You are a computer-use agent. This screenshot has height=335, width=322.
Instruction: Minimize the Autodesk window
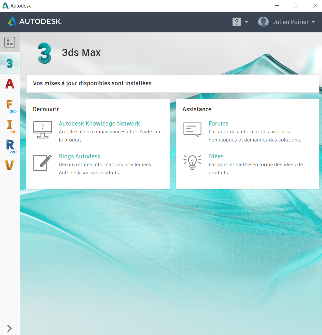point(277,6)
